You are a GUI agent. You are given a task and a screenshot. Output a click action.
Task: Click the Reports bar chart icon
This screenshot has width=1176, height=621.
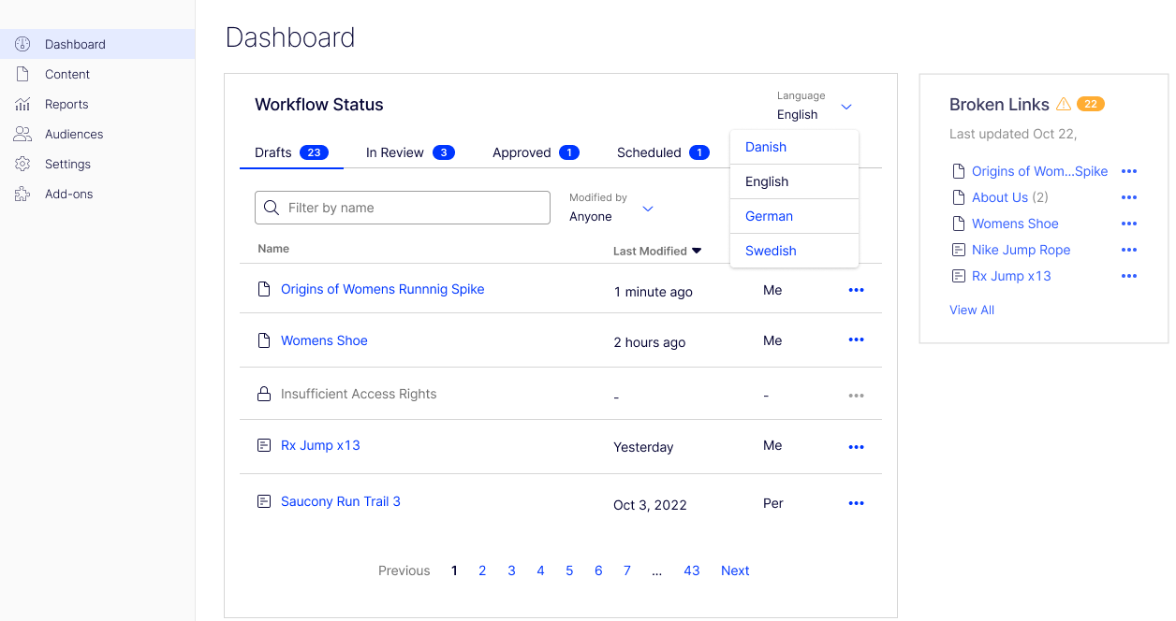22,104
